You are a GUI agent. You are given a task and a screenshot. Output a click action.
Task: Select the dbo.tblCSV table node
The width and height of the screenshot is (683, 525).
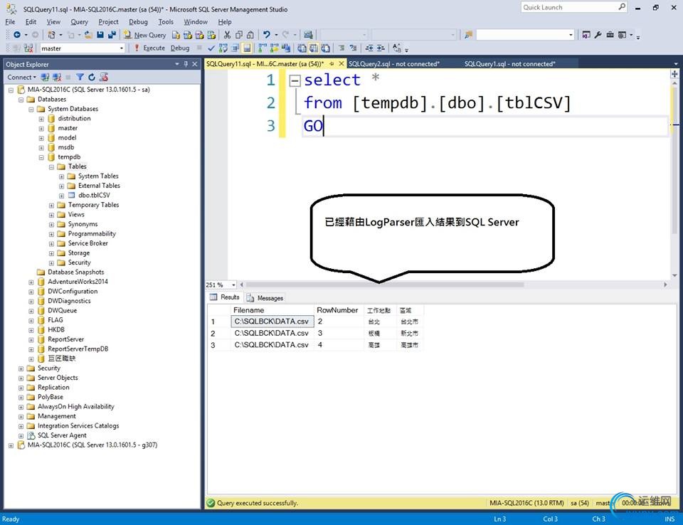tap(93, 195)
